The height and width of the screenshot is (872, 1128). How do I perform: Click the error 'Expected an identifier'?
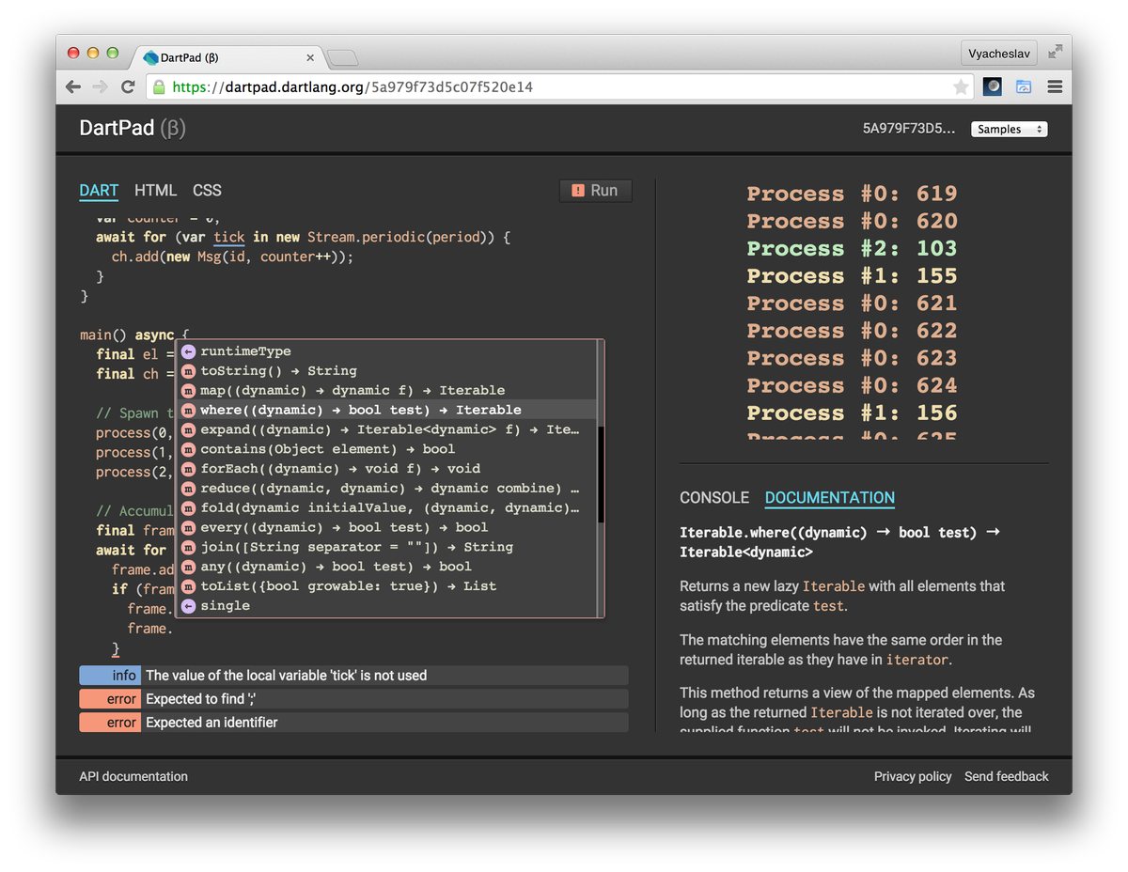click(x=353, y=723)
